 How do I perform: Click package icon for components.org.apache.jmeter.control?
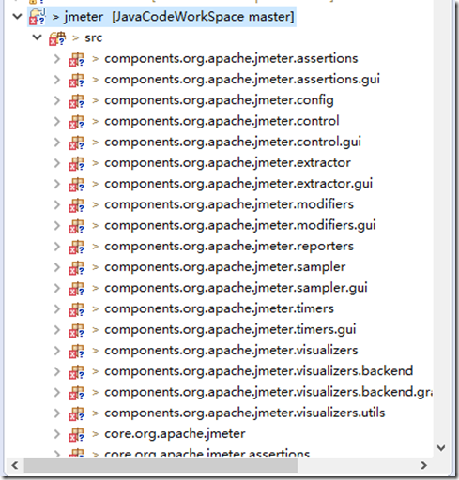click(x=76, y=122)
